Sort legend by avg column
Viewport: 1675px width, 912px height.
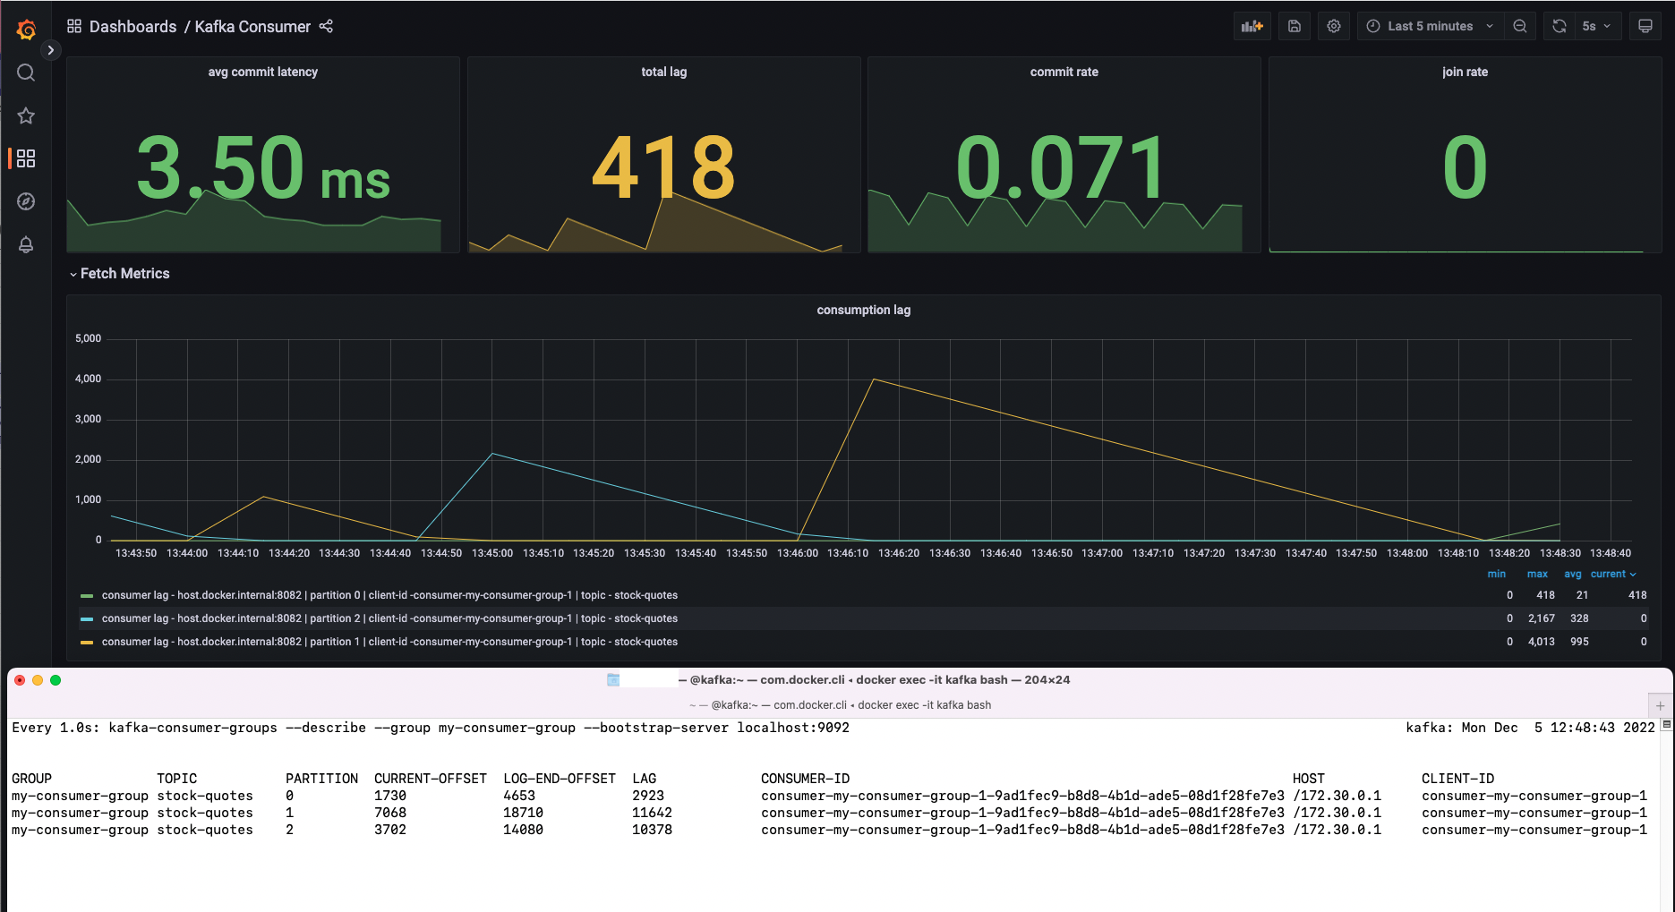[1573, 574]
